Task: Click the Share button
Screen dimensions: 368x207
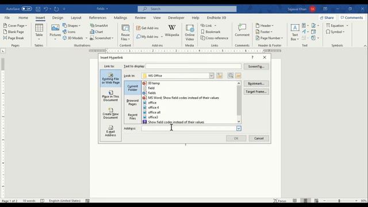Action: tap(327, 18)
